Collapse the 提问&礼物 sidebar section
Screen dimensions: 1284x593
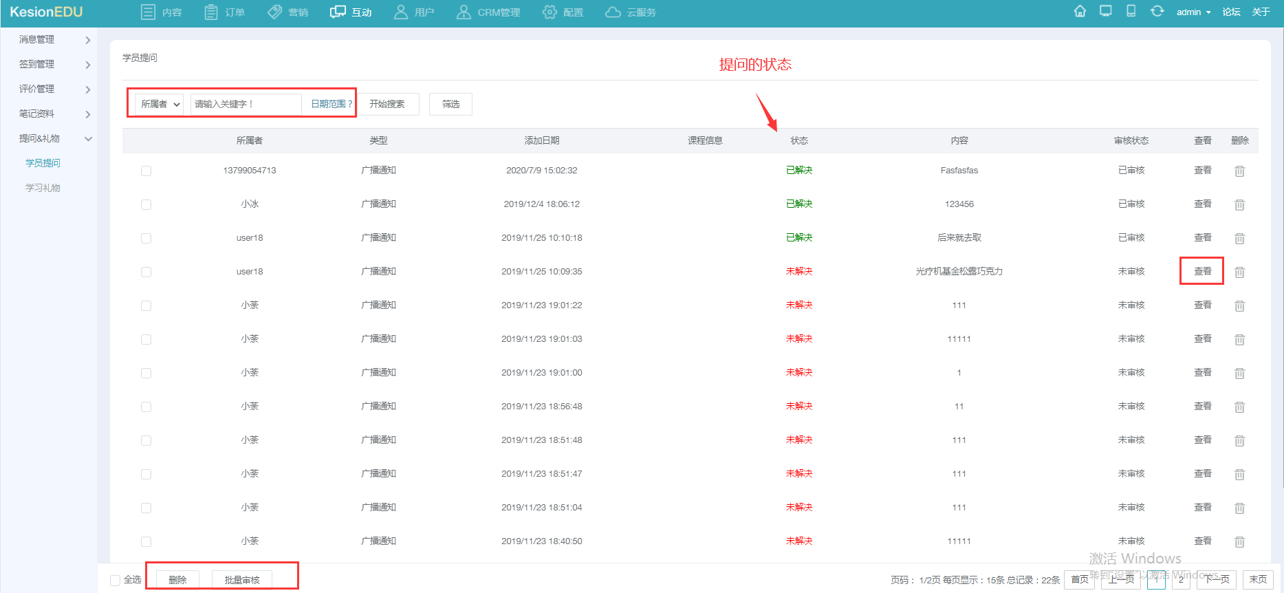coord(55,139)
